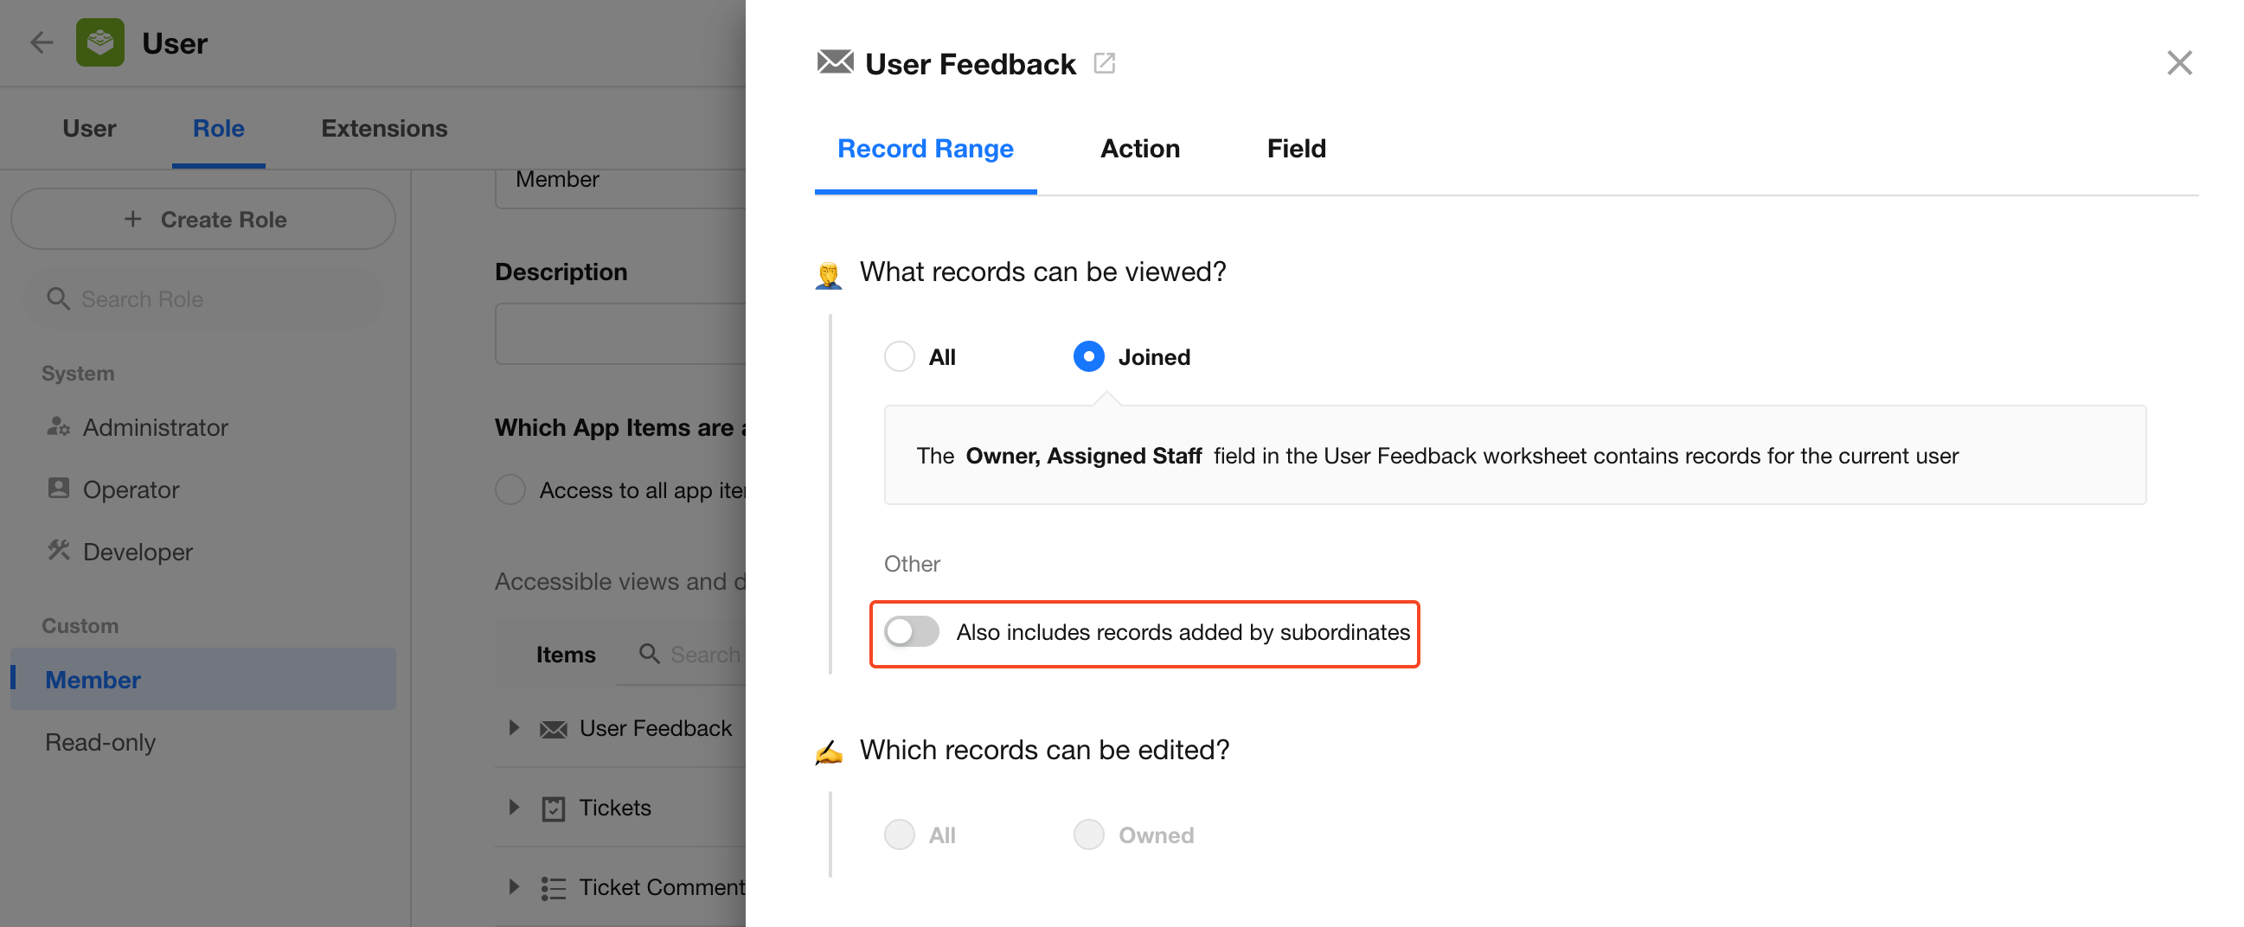
Task: Expand the User Feedback item row
Action: (x=514, y=727)
